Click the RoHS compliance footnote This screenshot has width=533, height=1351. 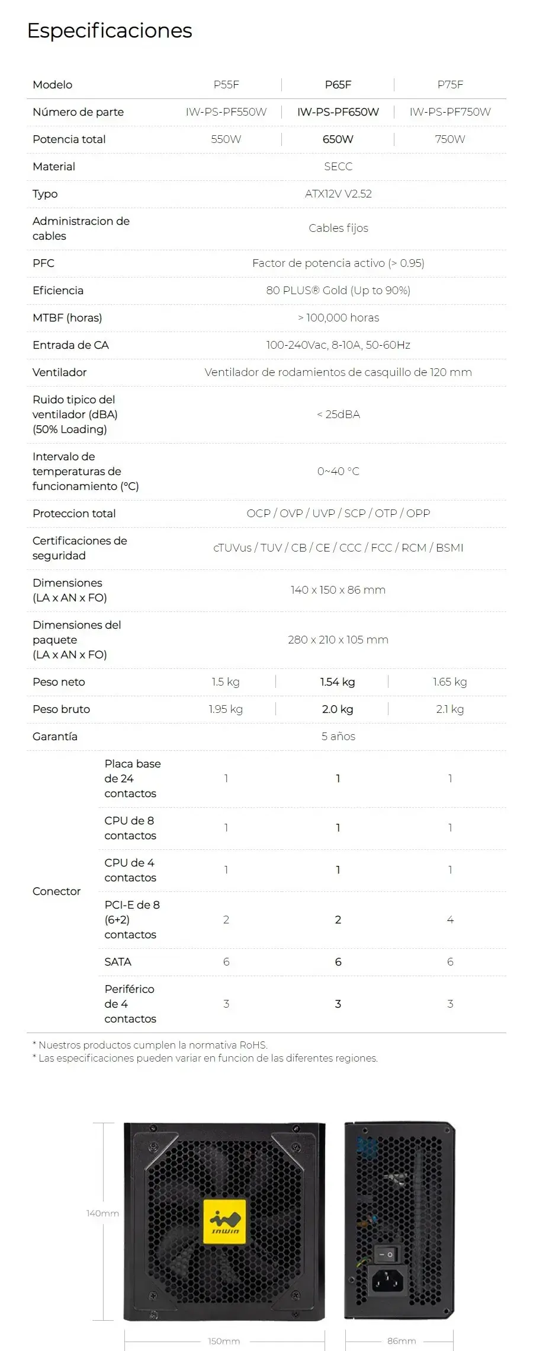[150, 1045]
